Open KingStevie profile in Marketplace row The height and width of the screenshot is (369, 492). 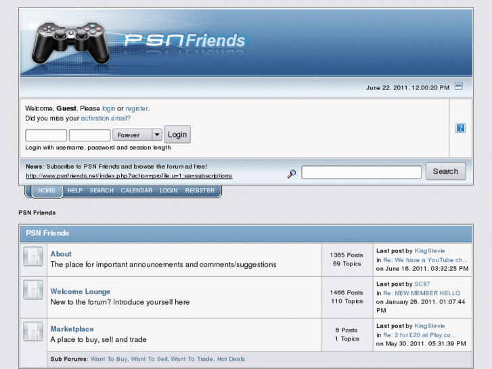point(430,326)
